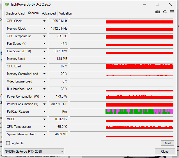Click the Memory Used history graph

point(122,59)
